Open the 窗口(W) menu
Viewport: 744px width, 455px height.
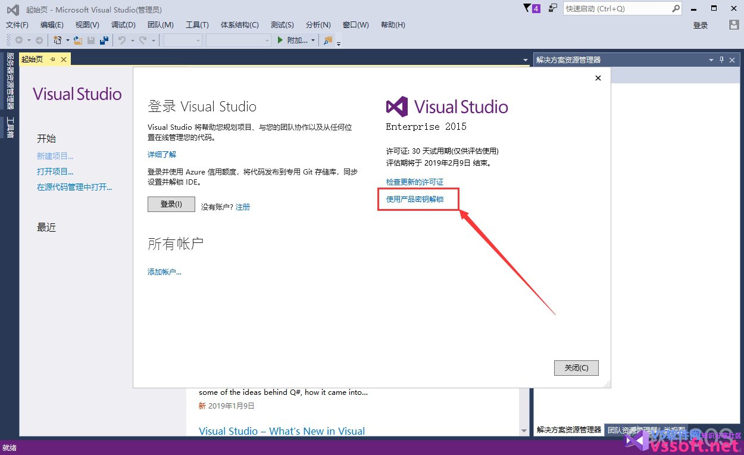356,25
